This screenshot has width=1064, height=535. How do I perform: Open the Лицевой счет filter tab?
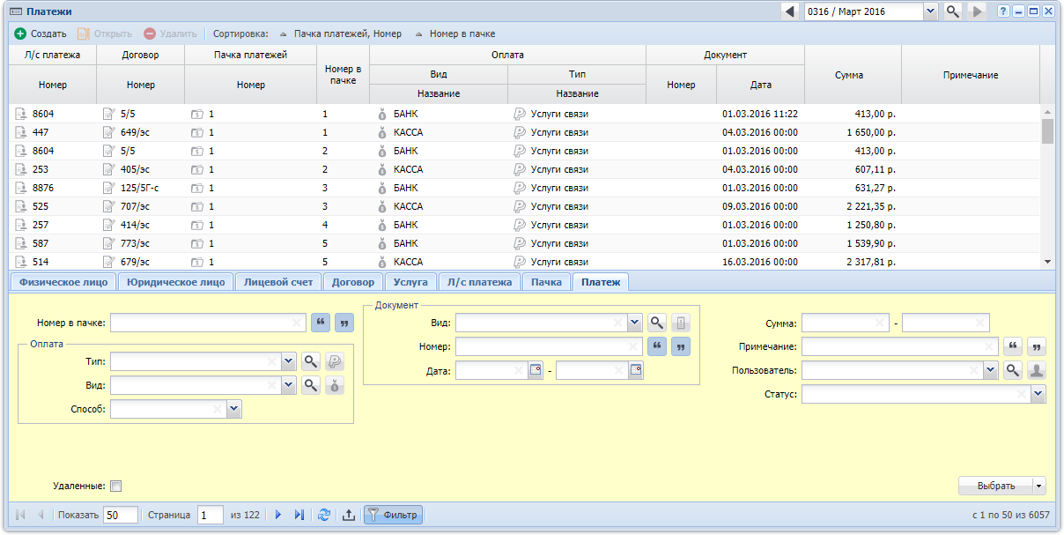[278, 282]
